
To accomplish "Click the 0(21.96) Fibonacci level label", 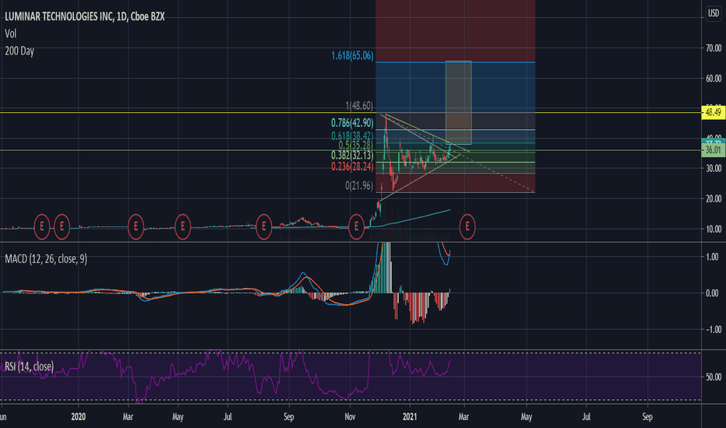I will click(x=359, y=186).
